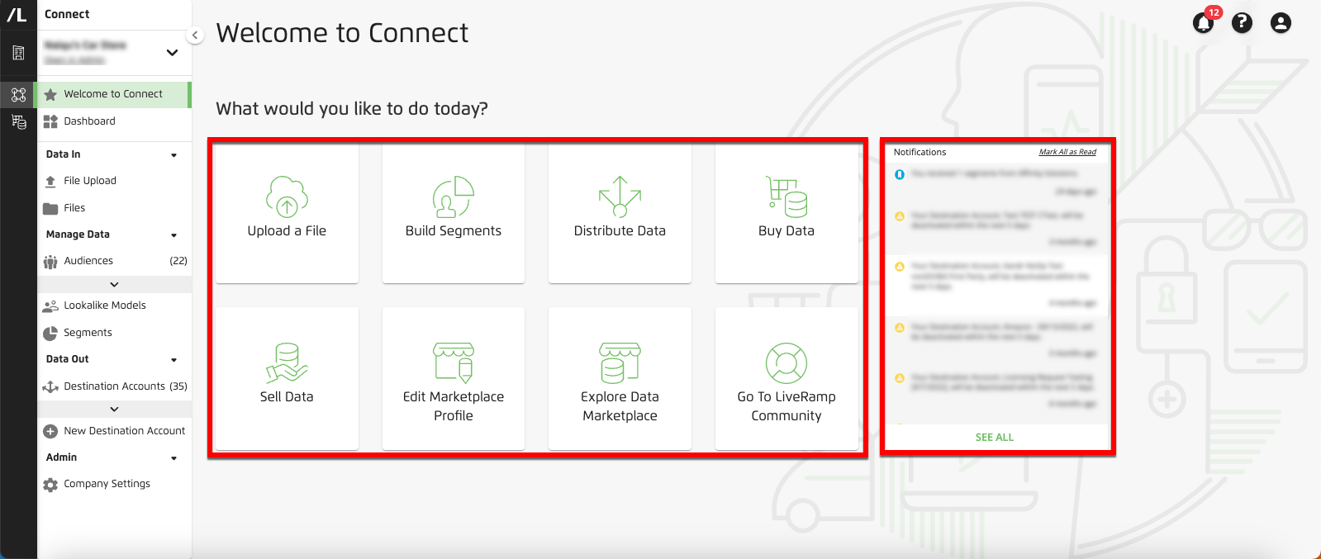1321x559 pixels.
Task: Open the notifications bell icon
Action: coord(1203,23)
